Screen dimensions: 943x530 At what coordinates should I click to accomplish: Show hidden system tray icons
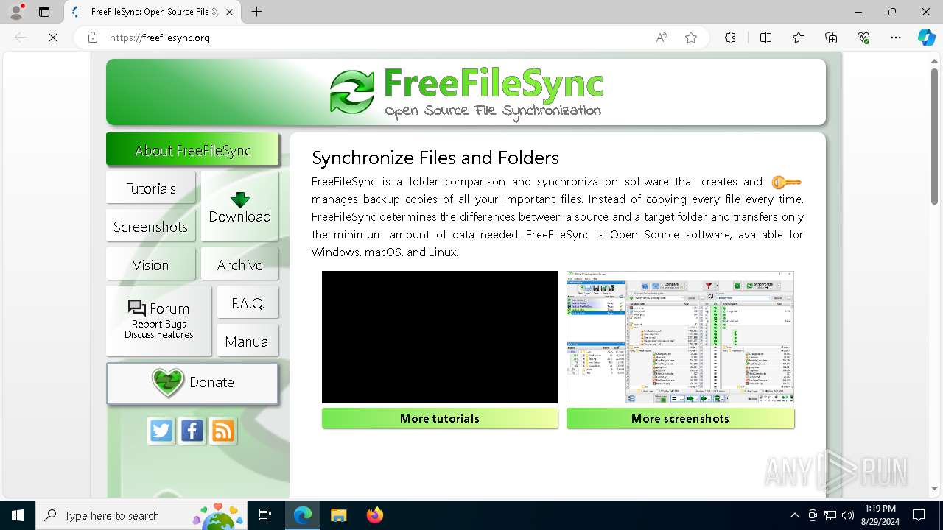(794, 515)
